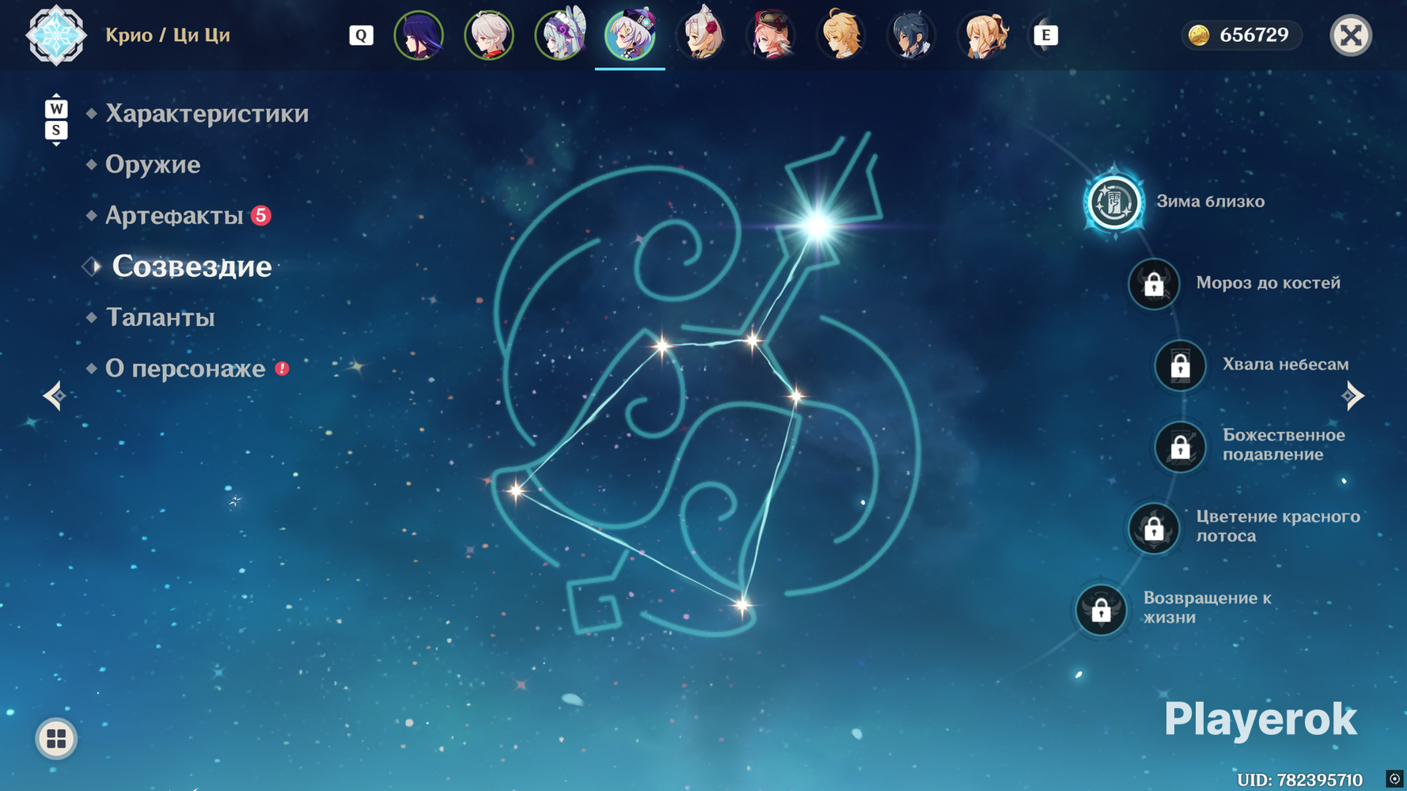This screenshot has width=1407, height=791.
Task: Open the Созвездие section
Action: [x=192, y=267]
